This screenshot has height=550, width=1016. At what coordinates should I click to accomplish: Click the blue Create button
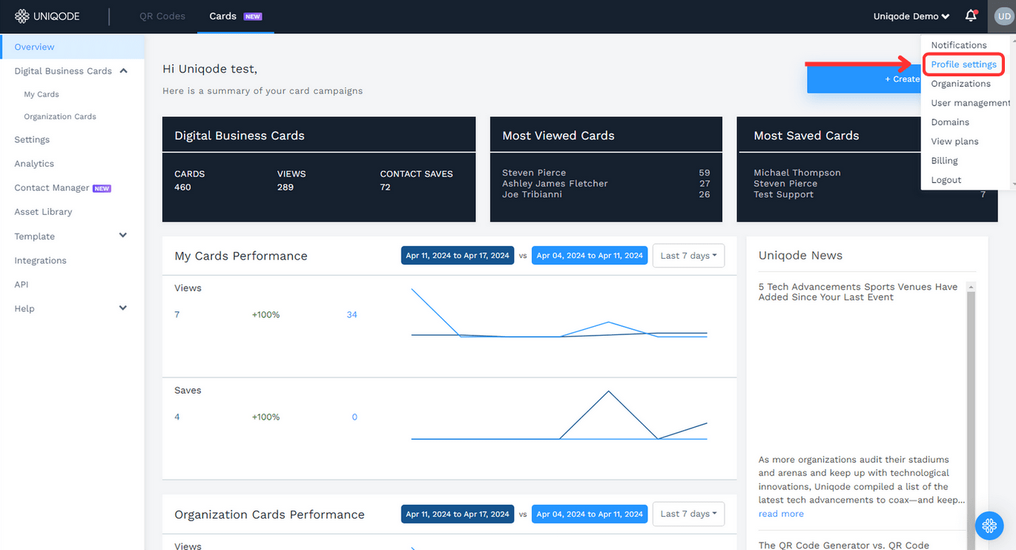(x=864, y=79)
